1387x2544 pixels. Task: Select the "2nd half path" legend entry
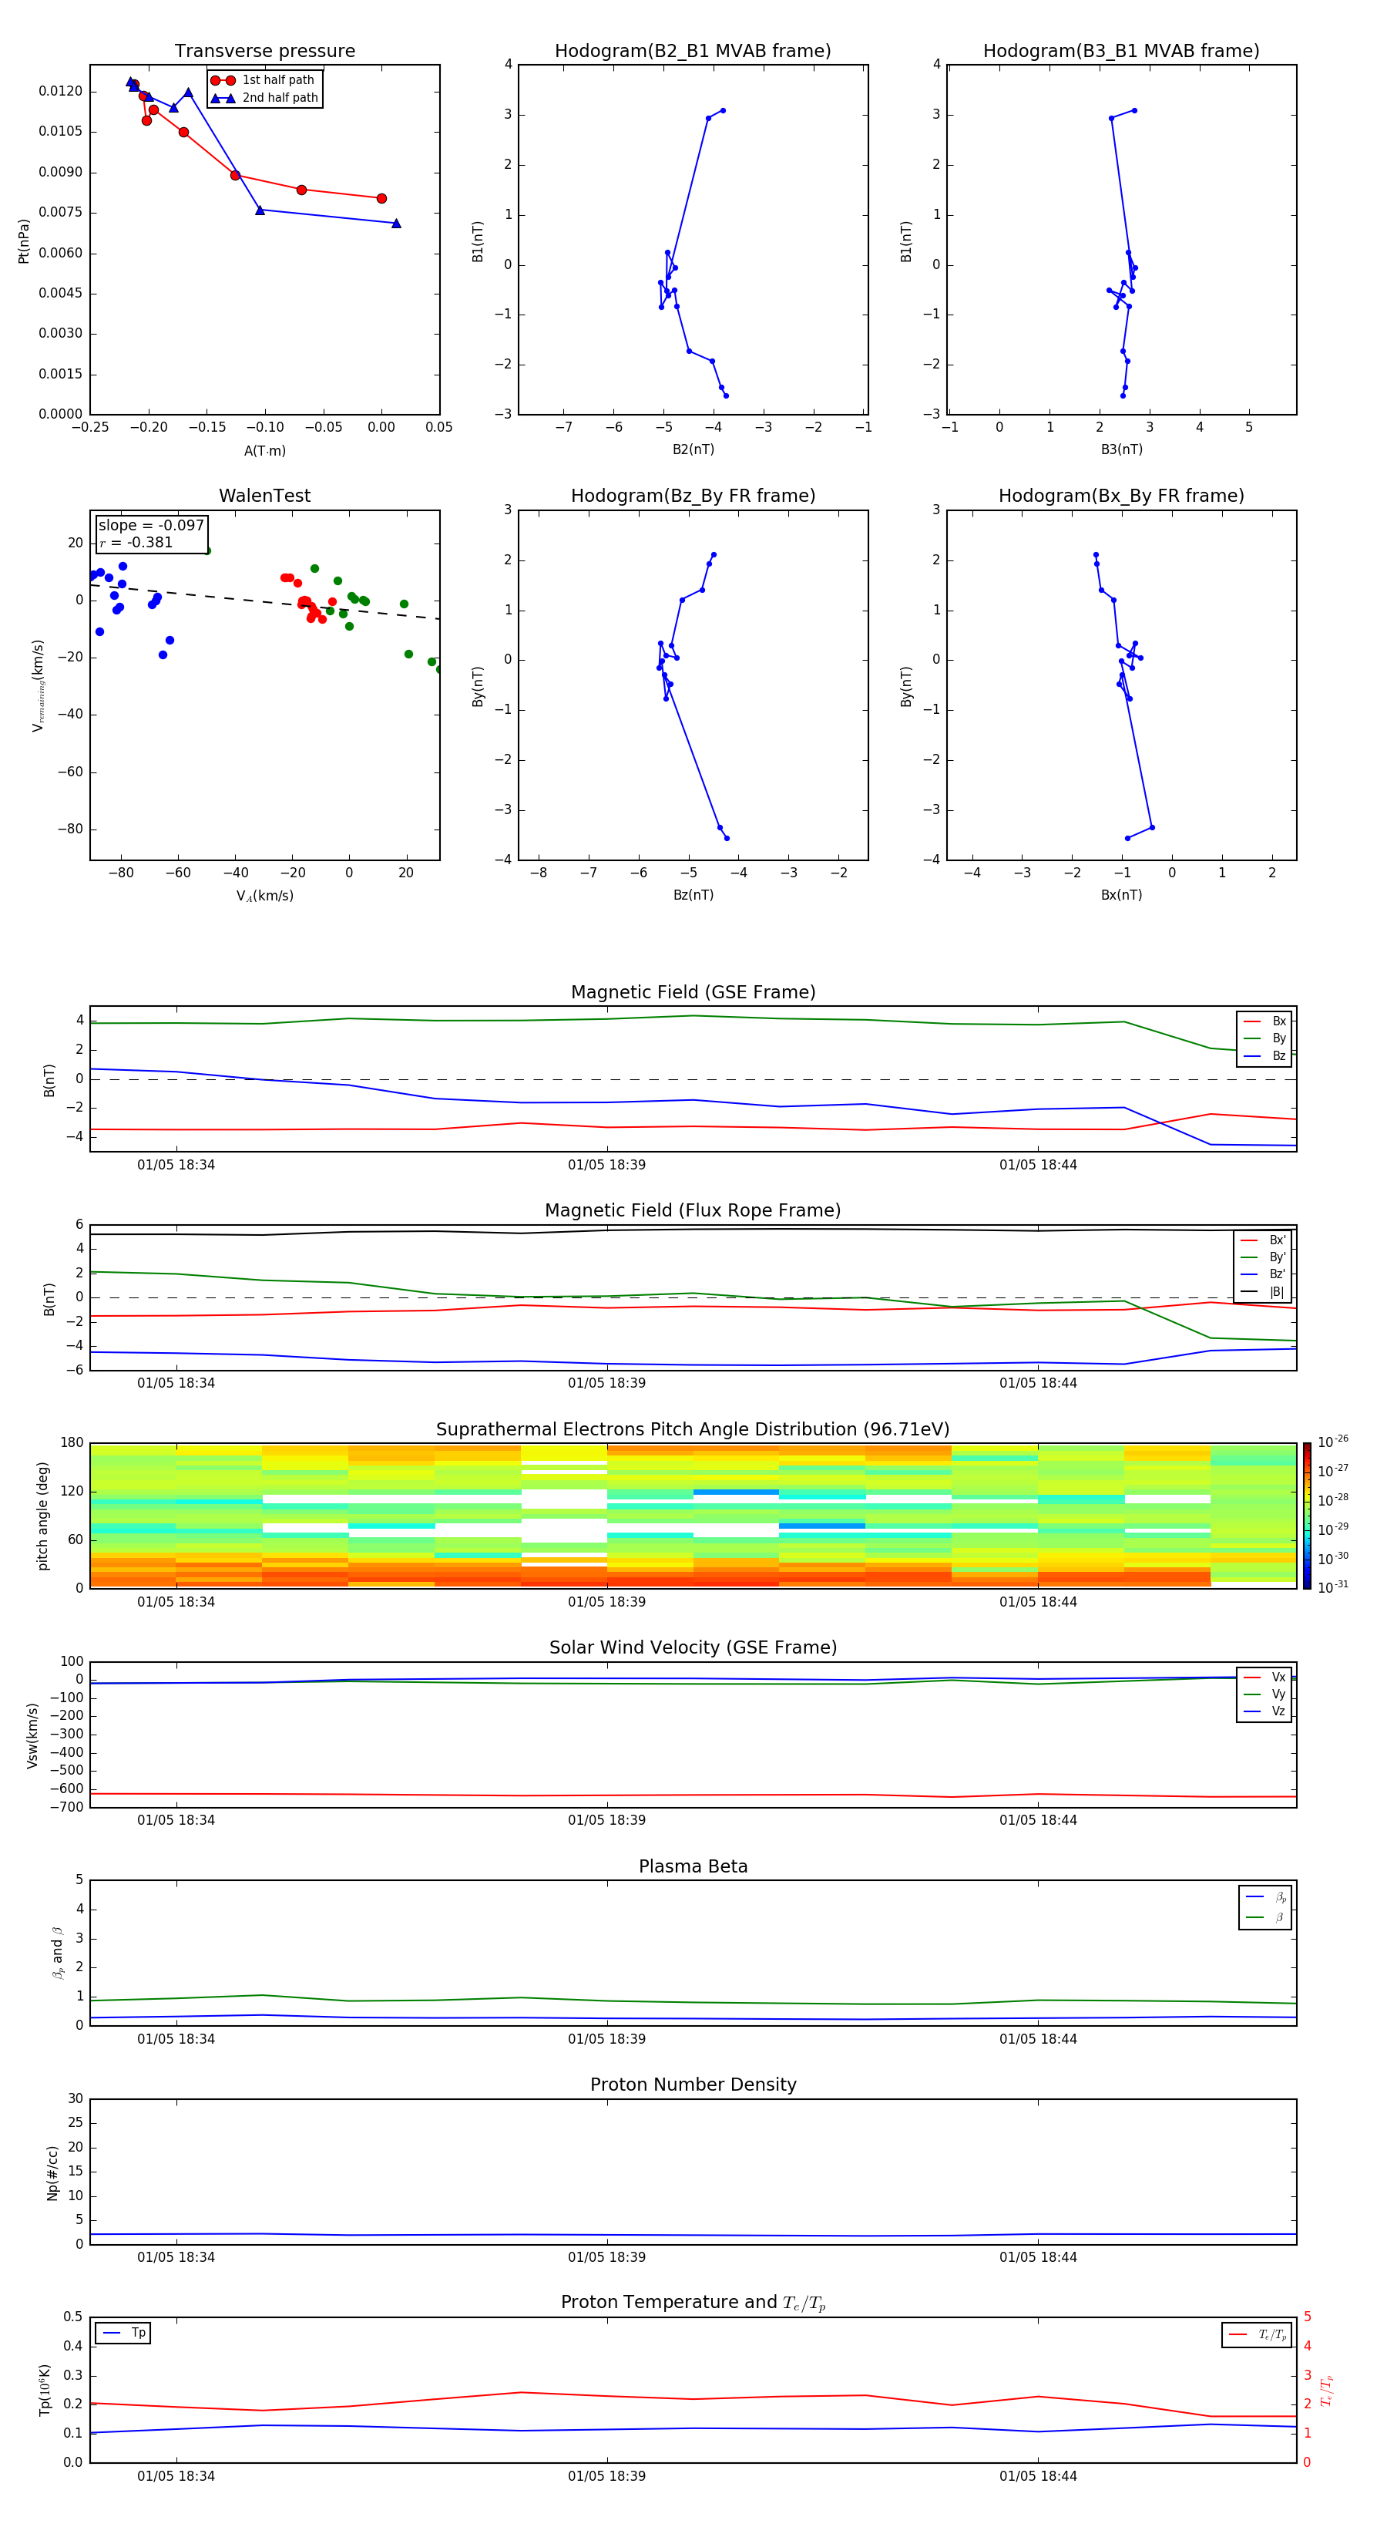pyautogui.click(x=264, y=98)
